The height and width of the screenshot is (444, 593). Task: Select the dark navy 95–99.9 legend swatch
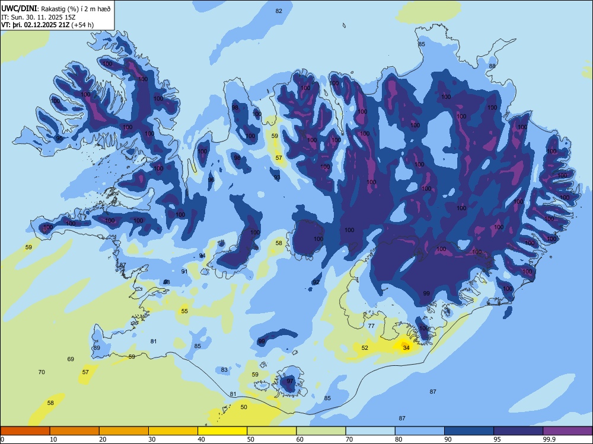click(518, 431)
